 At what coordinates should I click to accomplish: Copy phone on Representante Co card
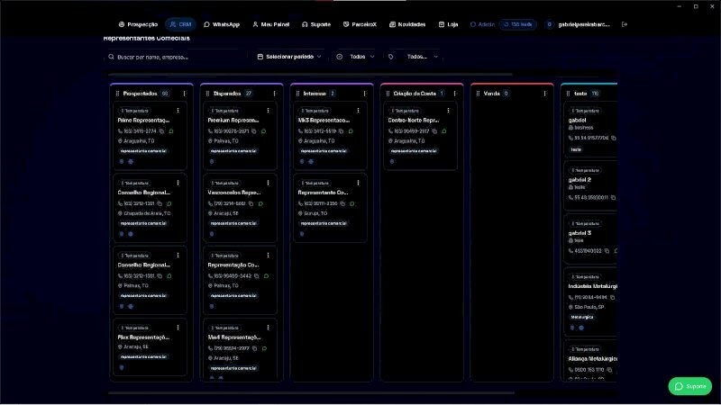tap(342, 204)
